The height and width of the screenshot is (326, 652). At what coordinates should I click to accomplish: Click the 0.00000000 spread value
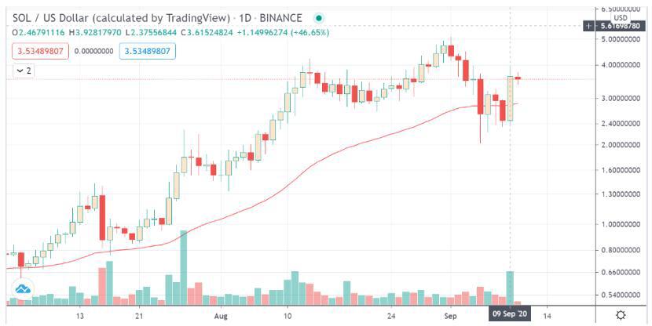(x=94, y=51)
